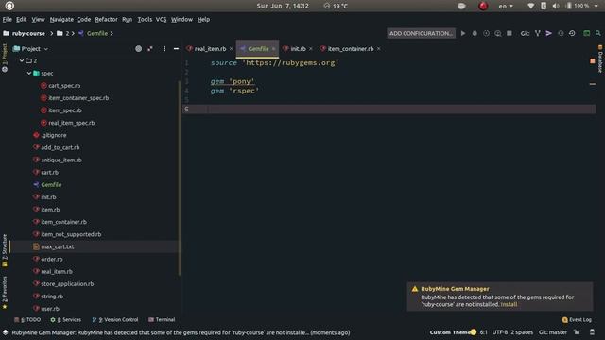The image size is (605, 340).
Task: Collapse the folder 2 tree node
Action: 22,60
